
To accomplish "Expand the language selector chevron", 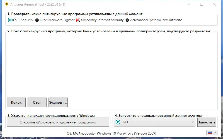I will click(215, 133).
